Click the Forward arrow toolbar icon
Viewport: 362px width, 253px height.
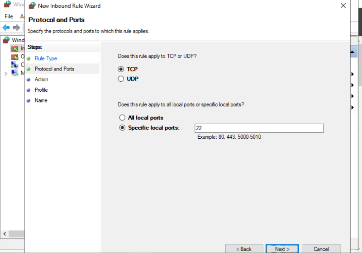point(16,28)
